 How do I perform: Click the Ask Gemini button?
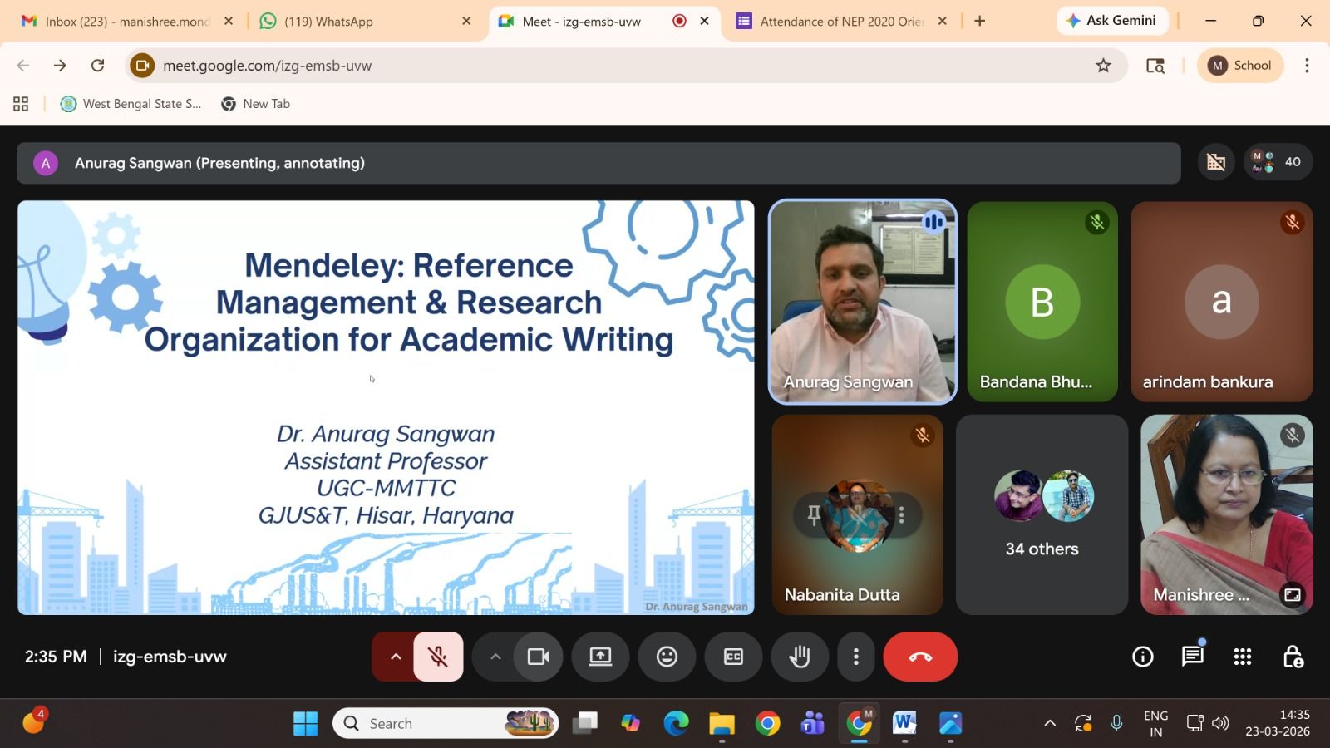pos(1111,21)
